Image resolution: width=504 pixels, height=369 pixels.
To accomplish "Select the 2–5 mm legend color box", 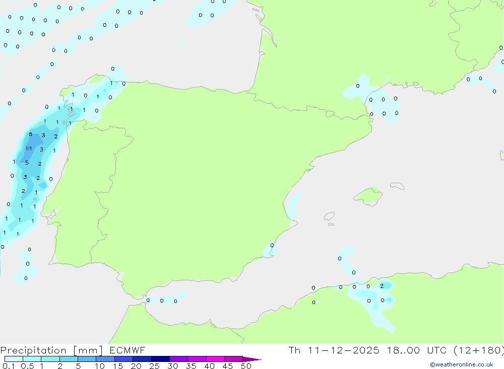I will tap(69, 359).
